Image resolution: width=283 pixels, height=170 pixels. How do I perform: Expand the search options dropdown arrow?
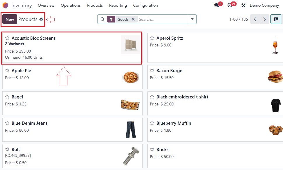point(192,19)
